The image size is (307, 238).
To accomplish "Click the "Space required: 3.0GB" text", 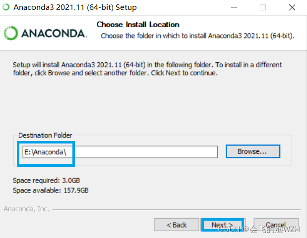I will (47, 181).
